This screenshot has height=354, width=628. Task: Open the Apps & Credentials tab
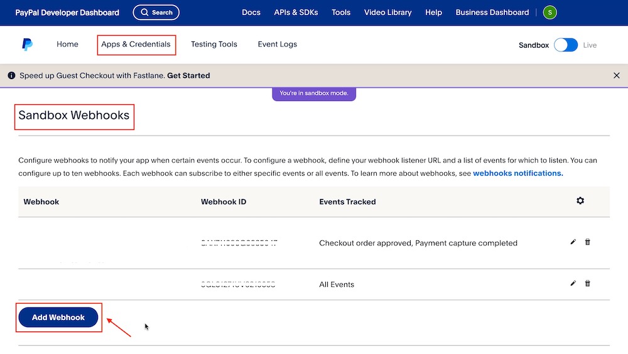(136, 45)
